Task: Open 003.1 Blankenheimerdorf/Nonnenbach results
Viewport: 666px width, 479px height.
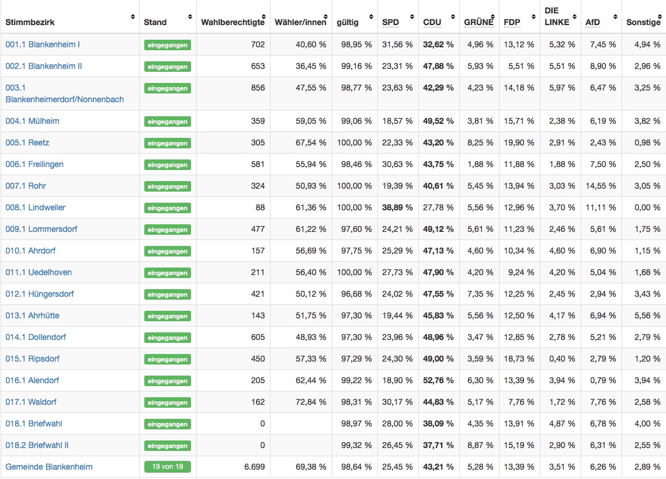Action: pyautogui.click(x=64, y=93)
